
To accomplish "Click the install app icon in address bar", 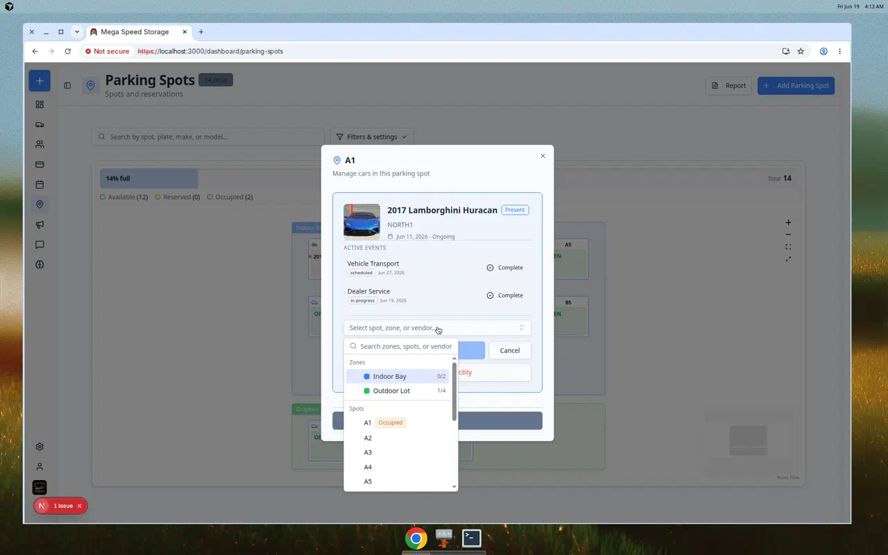I will point(786,51).
